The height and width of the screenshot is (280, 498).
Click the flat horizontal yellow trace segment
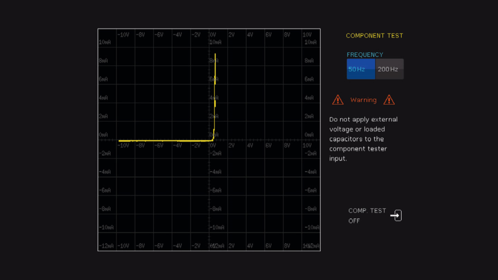click(x=163, y=140)
